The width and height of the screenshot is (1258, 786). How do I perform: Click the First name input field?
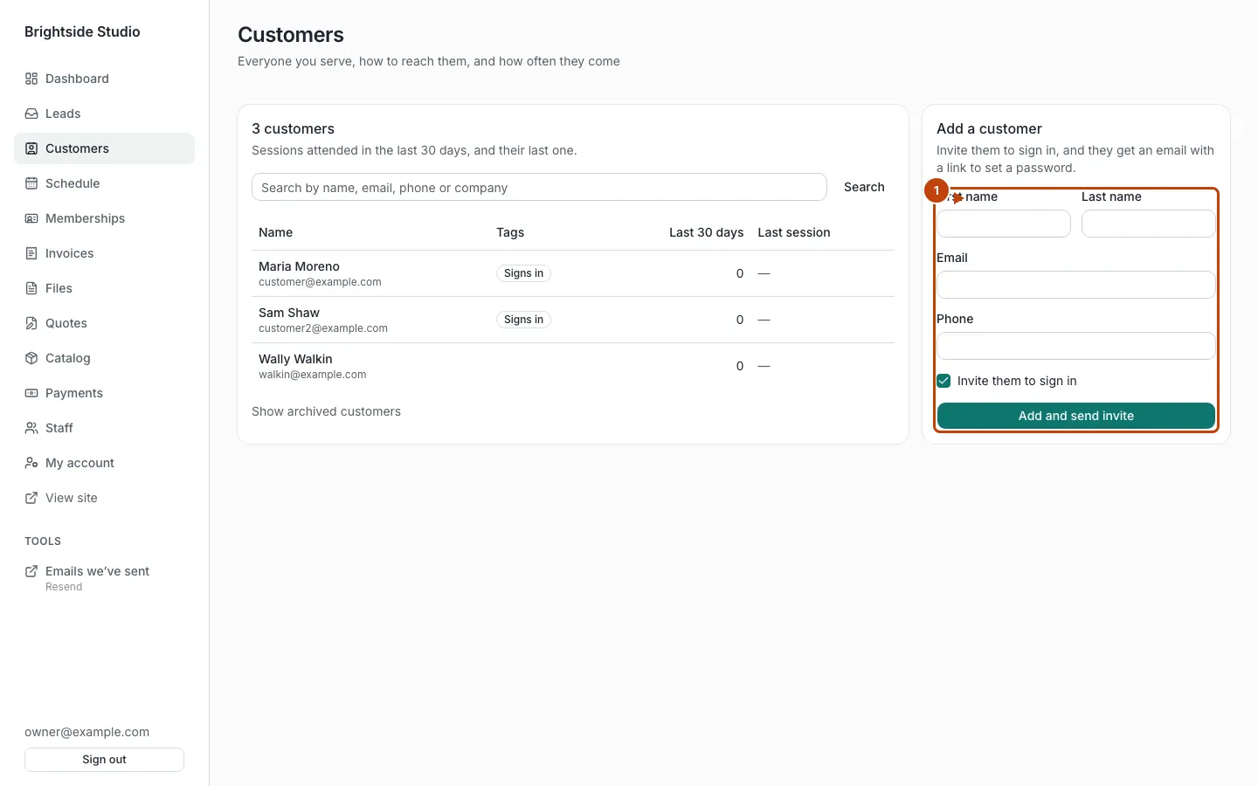click(x=1004, y=224)
